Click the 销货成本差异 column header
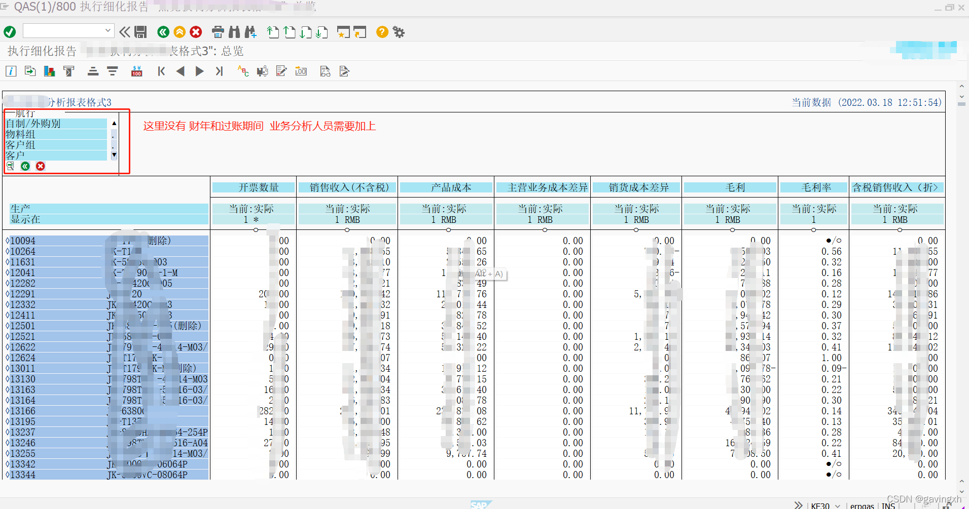969x509 pixels. click(636, 187)
